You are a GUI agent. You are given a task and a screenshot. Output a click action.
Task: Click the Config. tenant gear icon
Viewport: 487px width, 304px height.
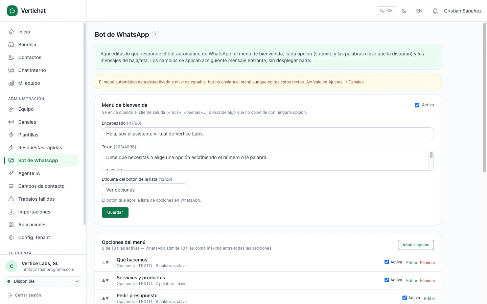[x=11, y=237]
